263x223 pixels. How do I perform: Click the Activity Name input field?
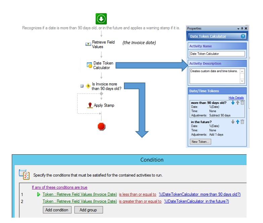217,54
